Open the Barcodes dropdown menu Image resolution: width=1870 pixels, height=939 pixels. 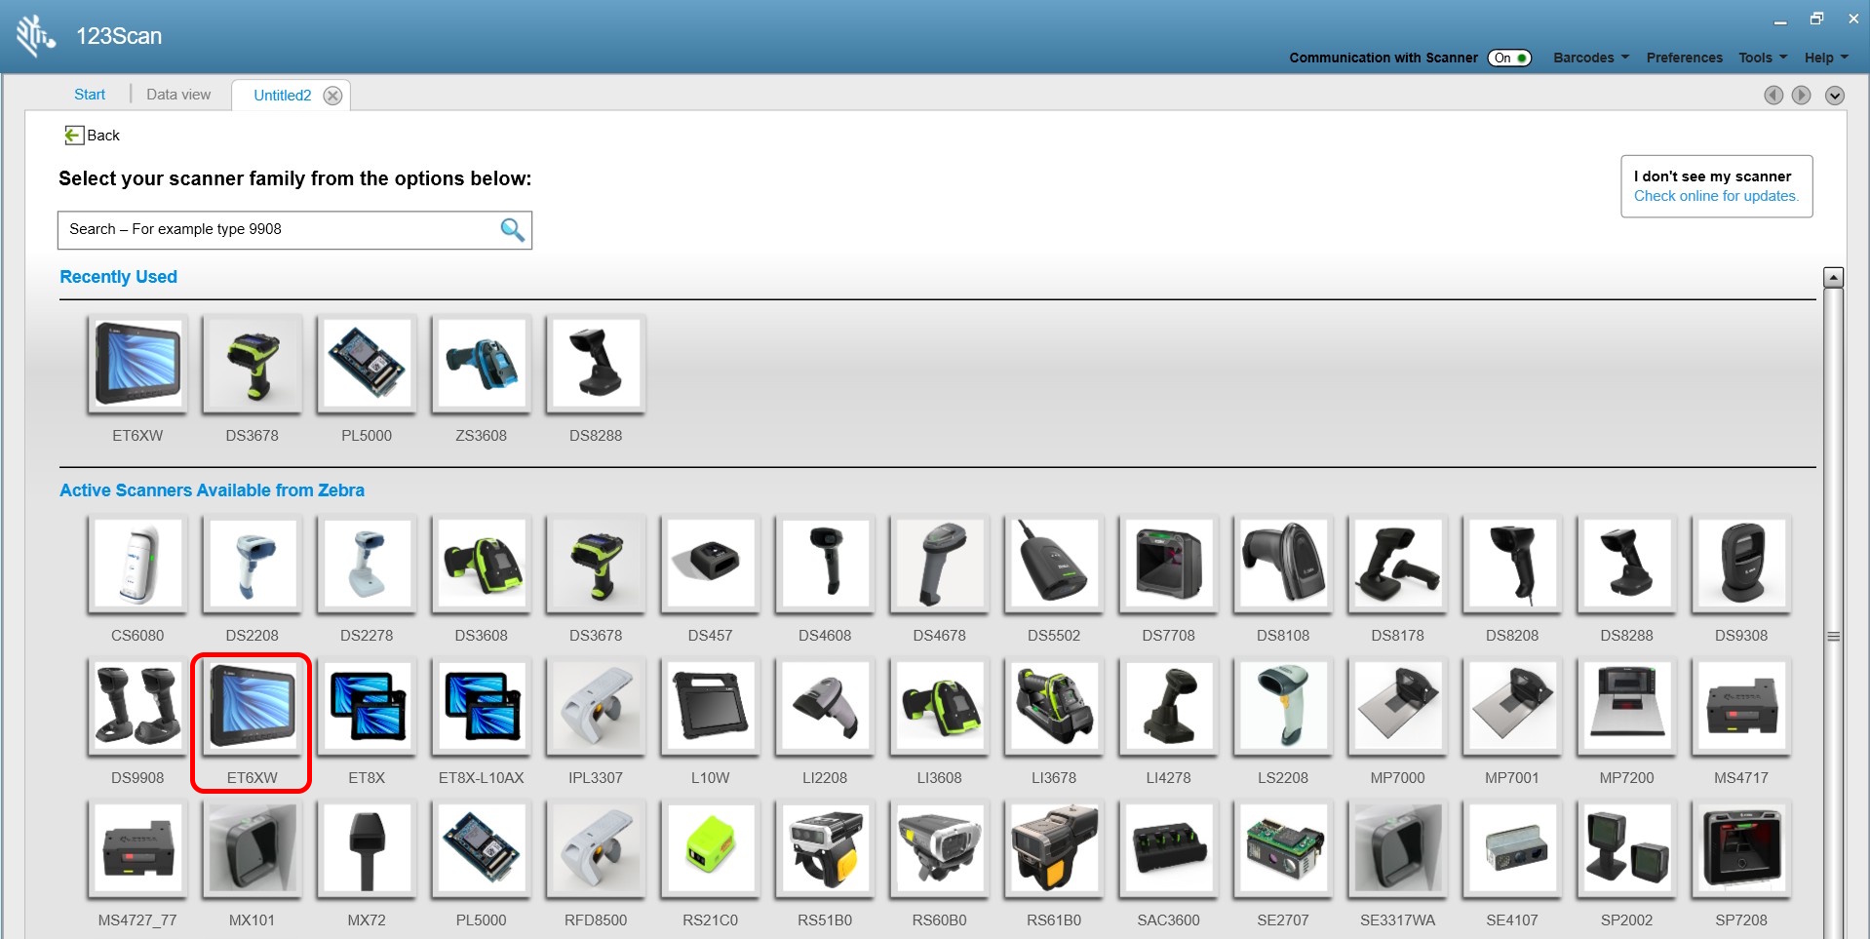tap(1591, 58)
